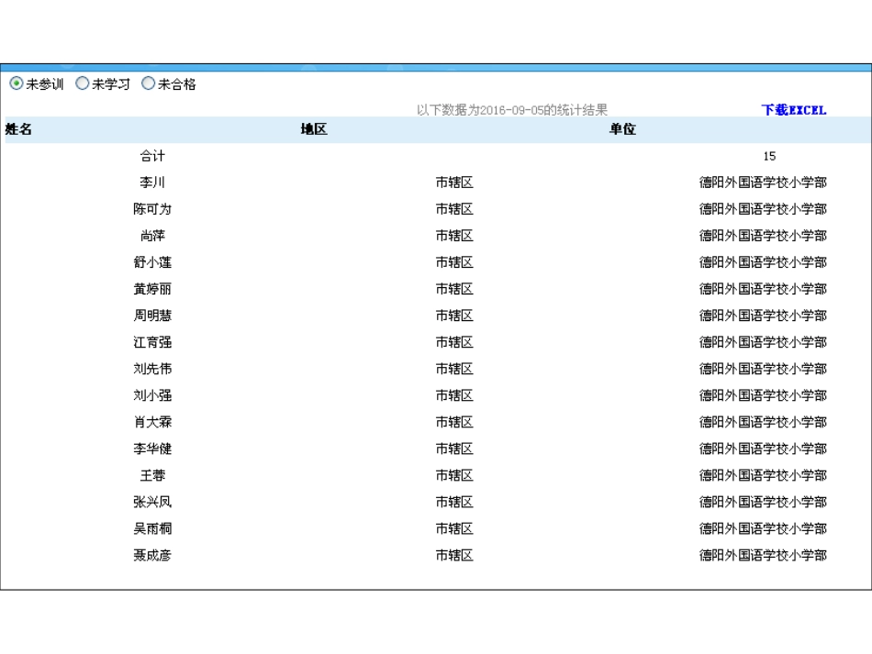872x654 pixels.
Task: Click 市辖区 in the 聂成彦 row
Action: 454,555
